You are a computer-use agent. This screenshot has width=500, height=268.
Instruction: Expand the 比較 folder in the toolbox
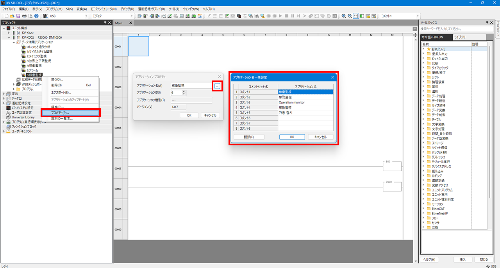(424, 63)
